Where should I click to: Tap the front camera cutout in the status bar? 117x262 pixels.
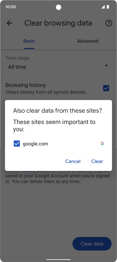tap(59, 7)
